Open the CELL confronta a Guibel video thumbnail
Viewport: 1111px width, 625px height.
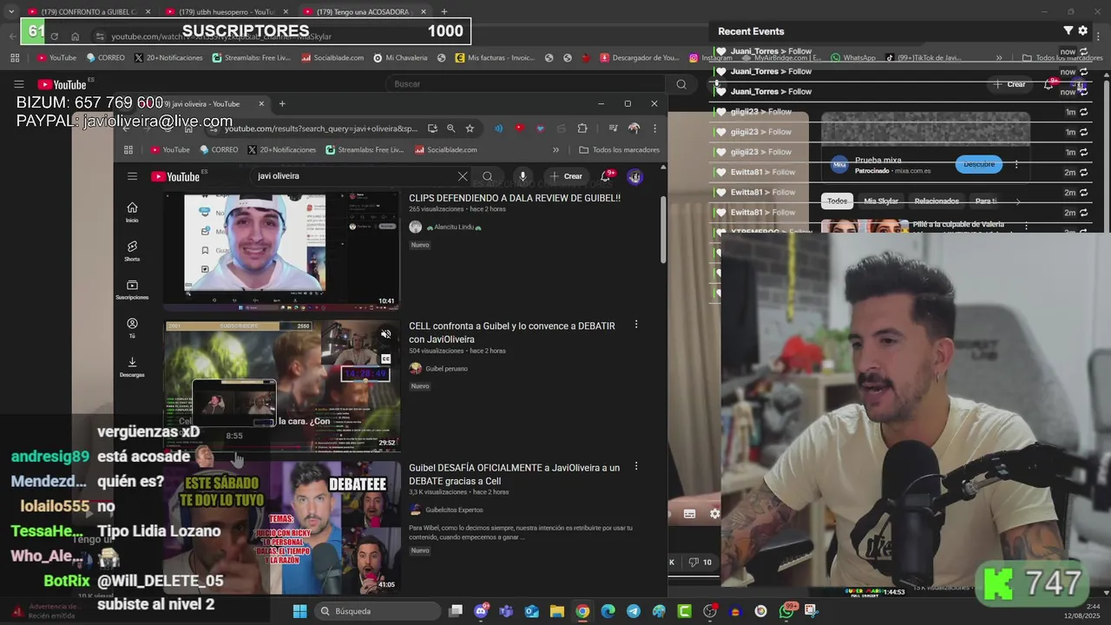point(281,385)
